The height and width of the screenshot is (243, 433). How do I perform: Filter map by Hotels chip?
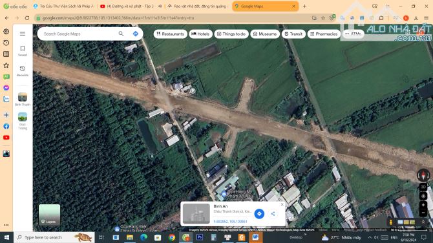(x=201, y=34)
